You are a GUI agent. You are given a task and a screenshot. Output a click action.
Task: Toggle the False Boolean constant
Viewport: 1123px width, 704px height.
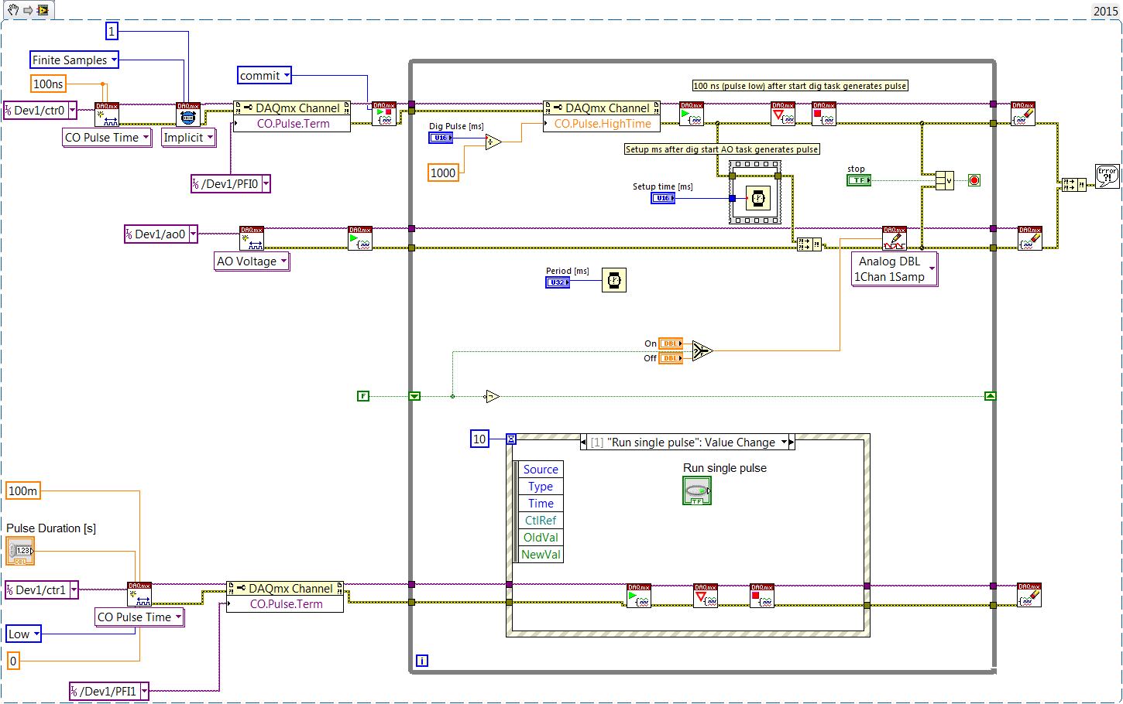tap(363, 396)
